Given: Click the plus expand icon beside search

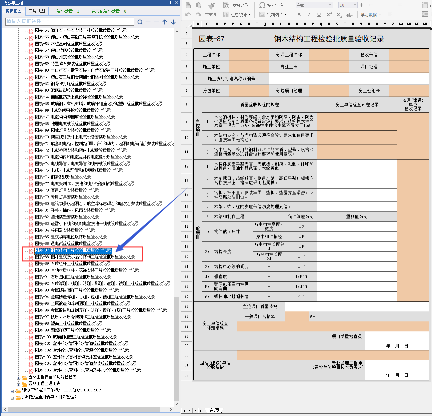Looking at the screenshot, I should (x=148, y=22).
